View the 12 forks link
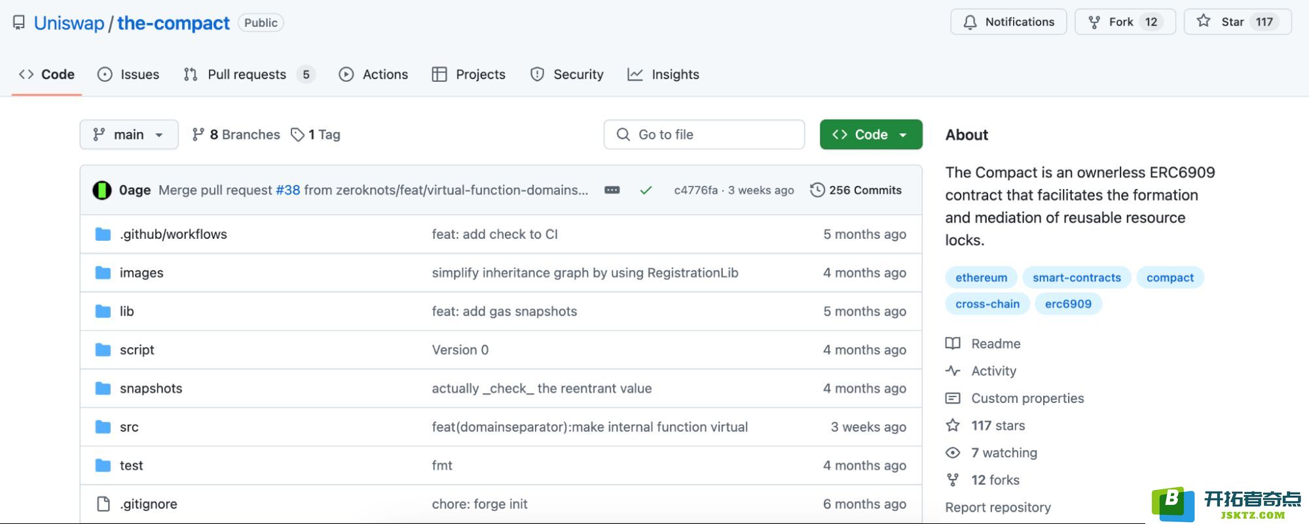The image size is (1309, 524). (982, 480)
